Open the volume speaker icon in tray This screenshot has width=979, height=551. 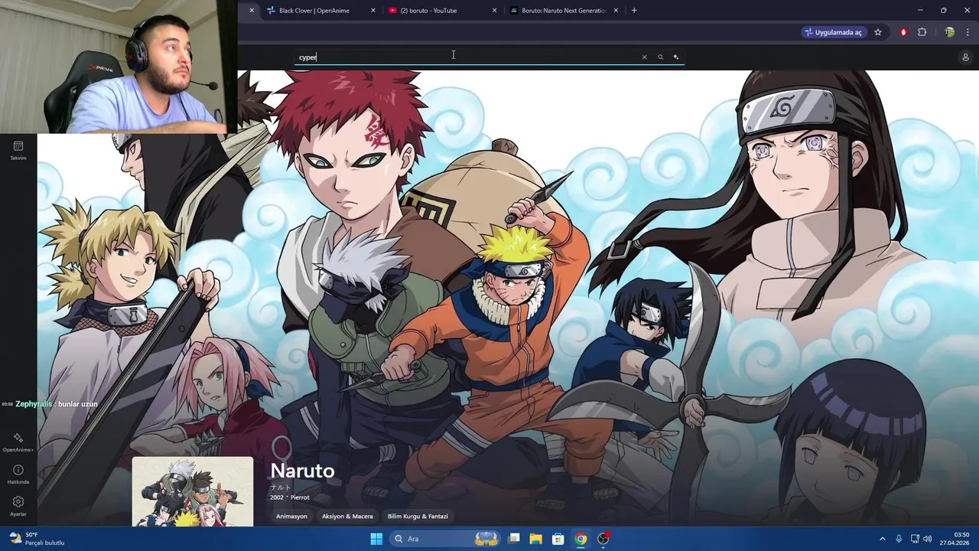tap(927, 539)
